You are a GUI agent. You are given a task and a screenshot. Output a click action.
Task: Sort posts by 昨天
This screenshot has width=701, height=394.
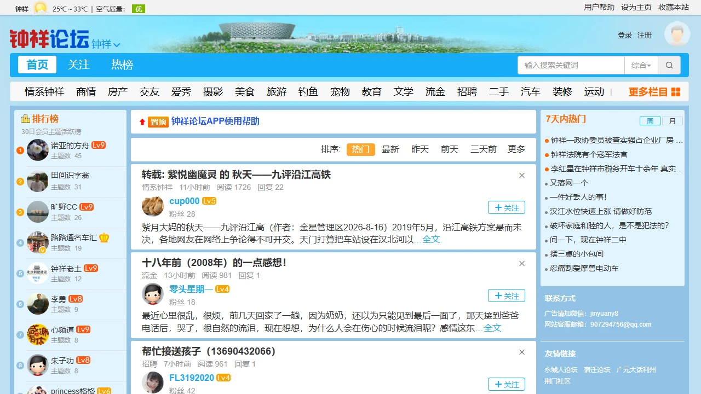tap(420, 149)
